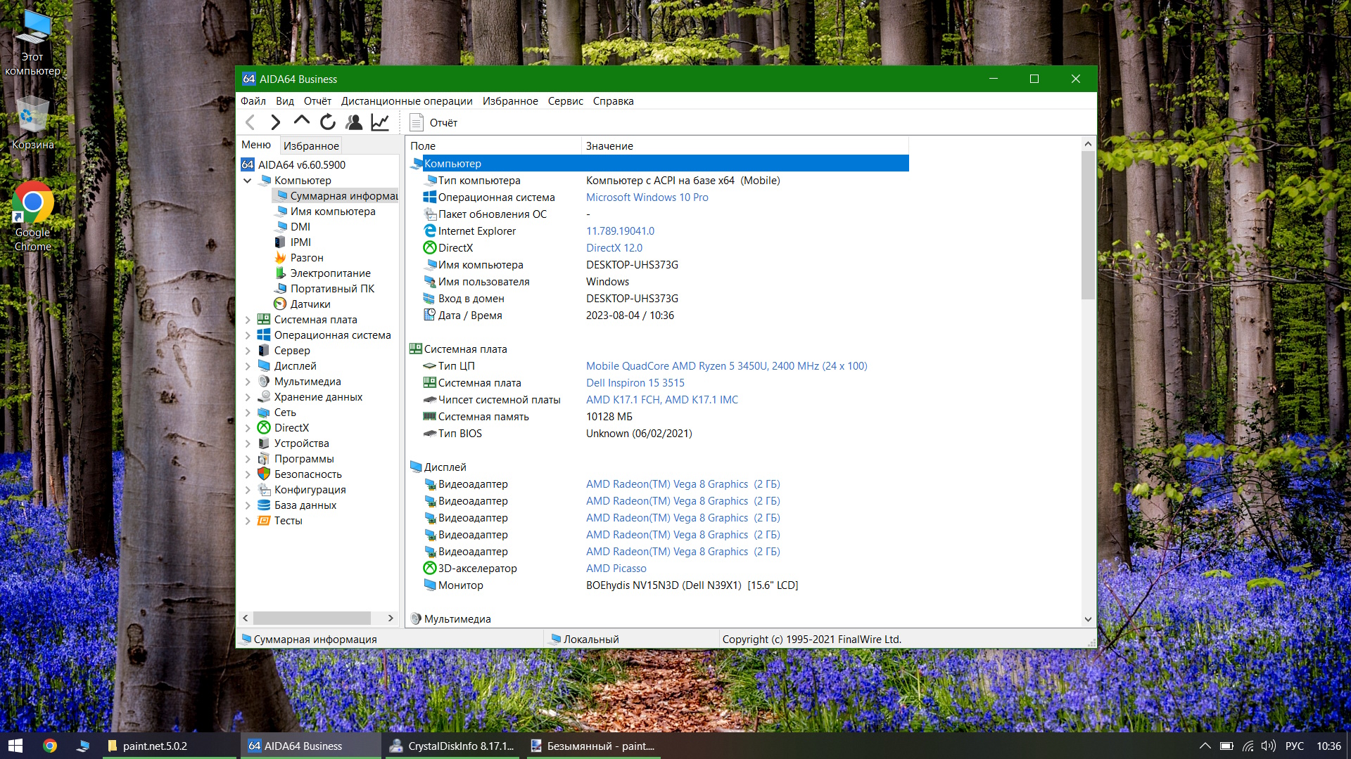Open Электропитание power management item

point(330,273)
